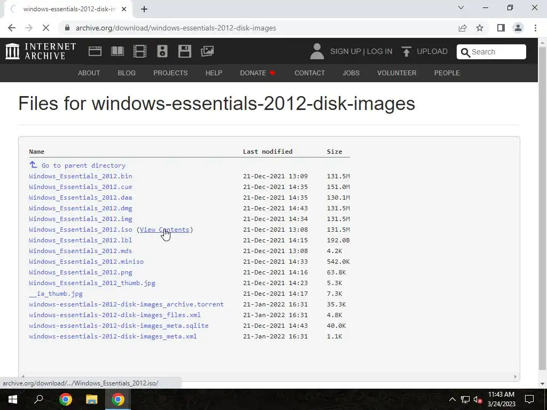Image resolution: width=547 pixels, height=410 pixels.
Task: Open Windows Start menu
Action: (x=13, y=399)
